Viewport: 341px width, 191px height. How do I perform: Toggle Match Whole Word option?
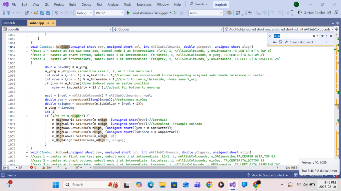tap(280, 42)
